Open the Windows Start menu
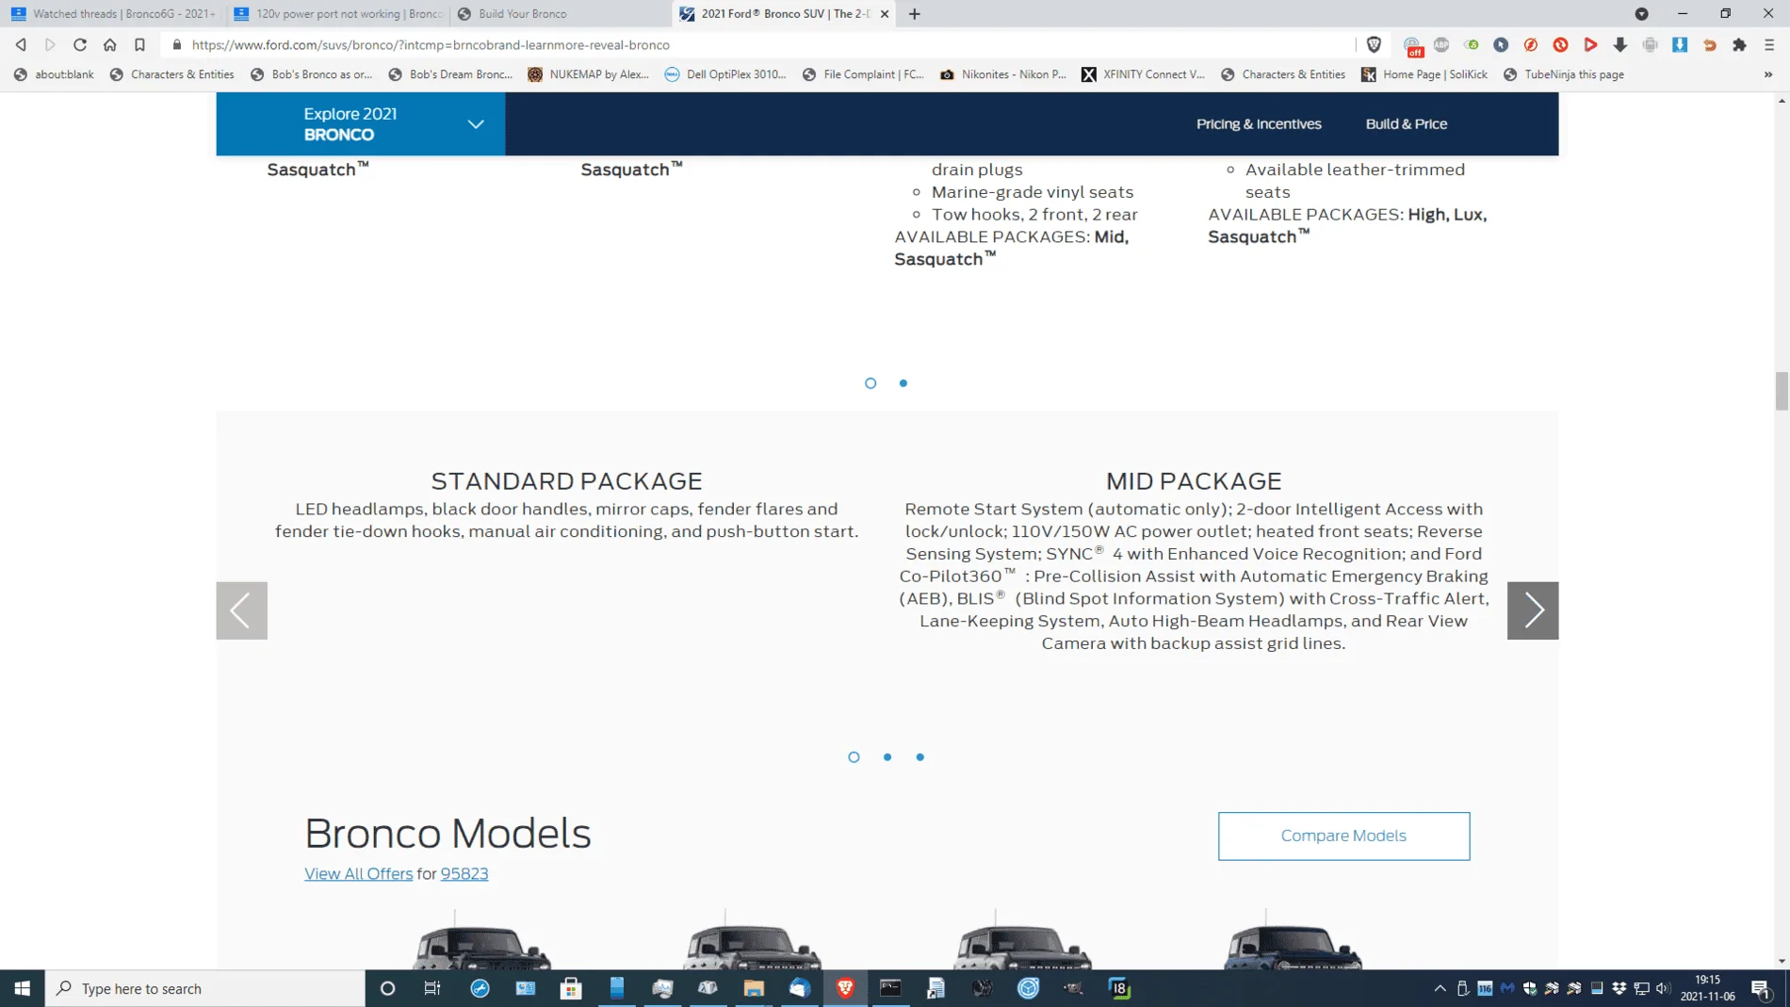 [23, 988]
